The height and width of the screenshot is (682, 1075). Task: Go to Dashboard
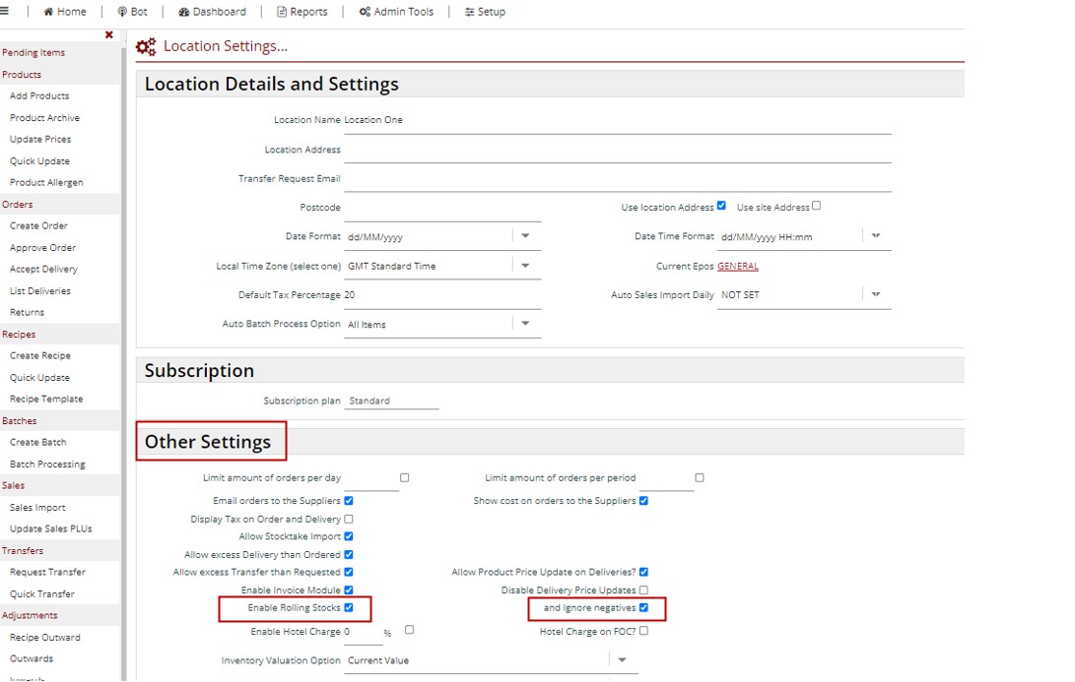pyautogui.click(x=213, y=12)
